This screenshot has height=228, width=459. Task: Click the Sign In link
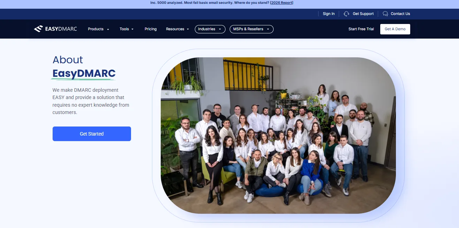point(329,14)
